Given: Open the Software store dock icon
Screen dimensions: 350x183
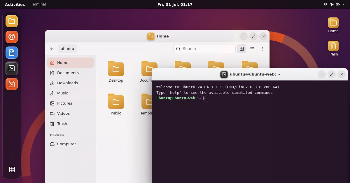Looking at the screenshot, I should pos(12,84).
